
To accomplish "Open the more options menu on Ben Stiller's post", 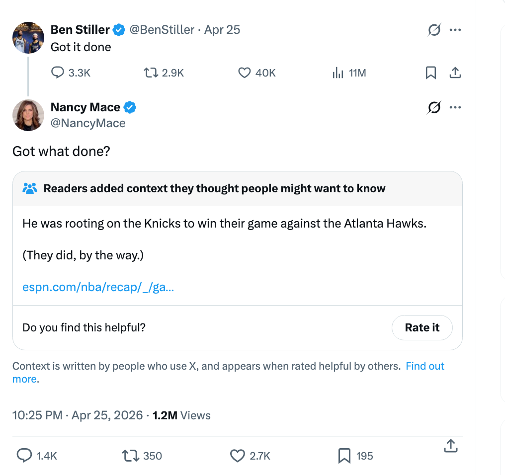I will 456,30.
